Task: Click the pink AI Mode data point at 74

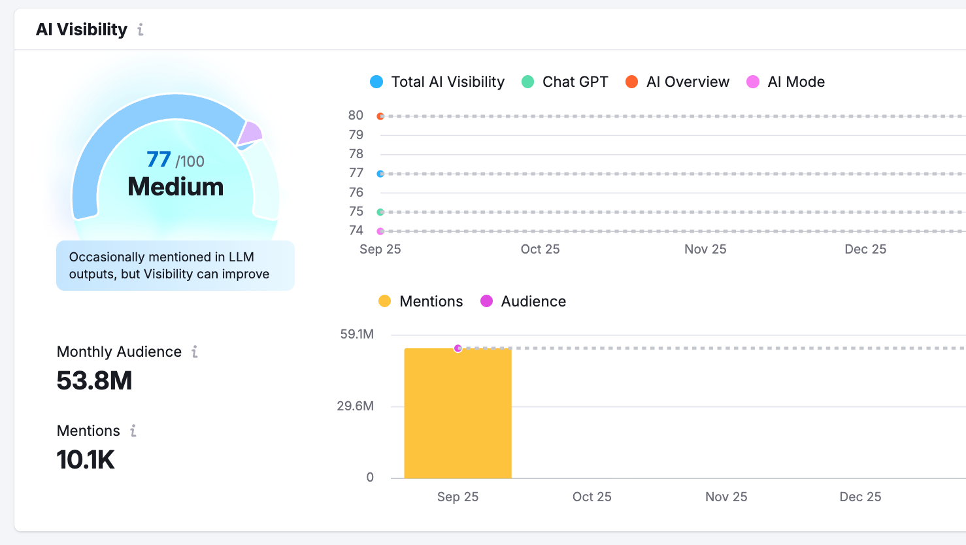Action: tap(380, 231)
